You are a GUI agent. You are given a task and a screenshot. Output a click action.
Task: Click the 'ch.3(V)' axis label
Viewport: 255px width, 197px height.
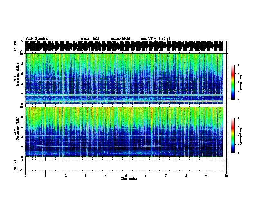(x=15, y=165)
